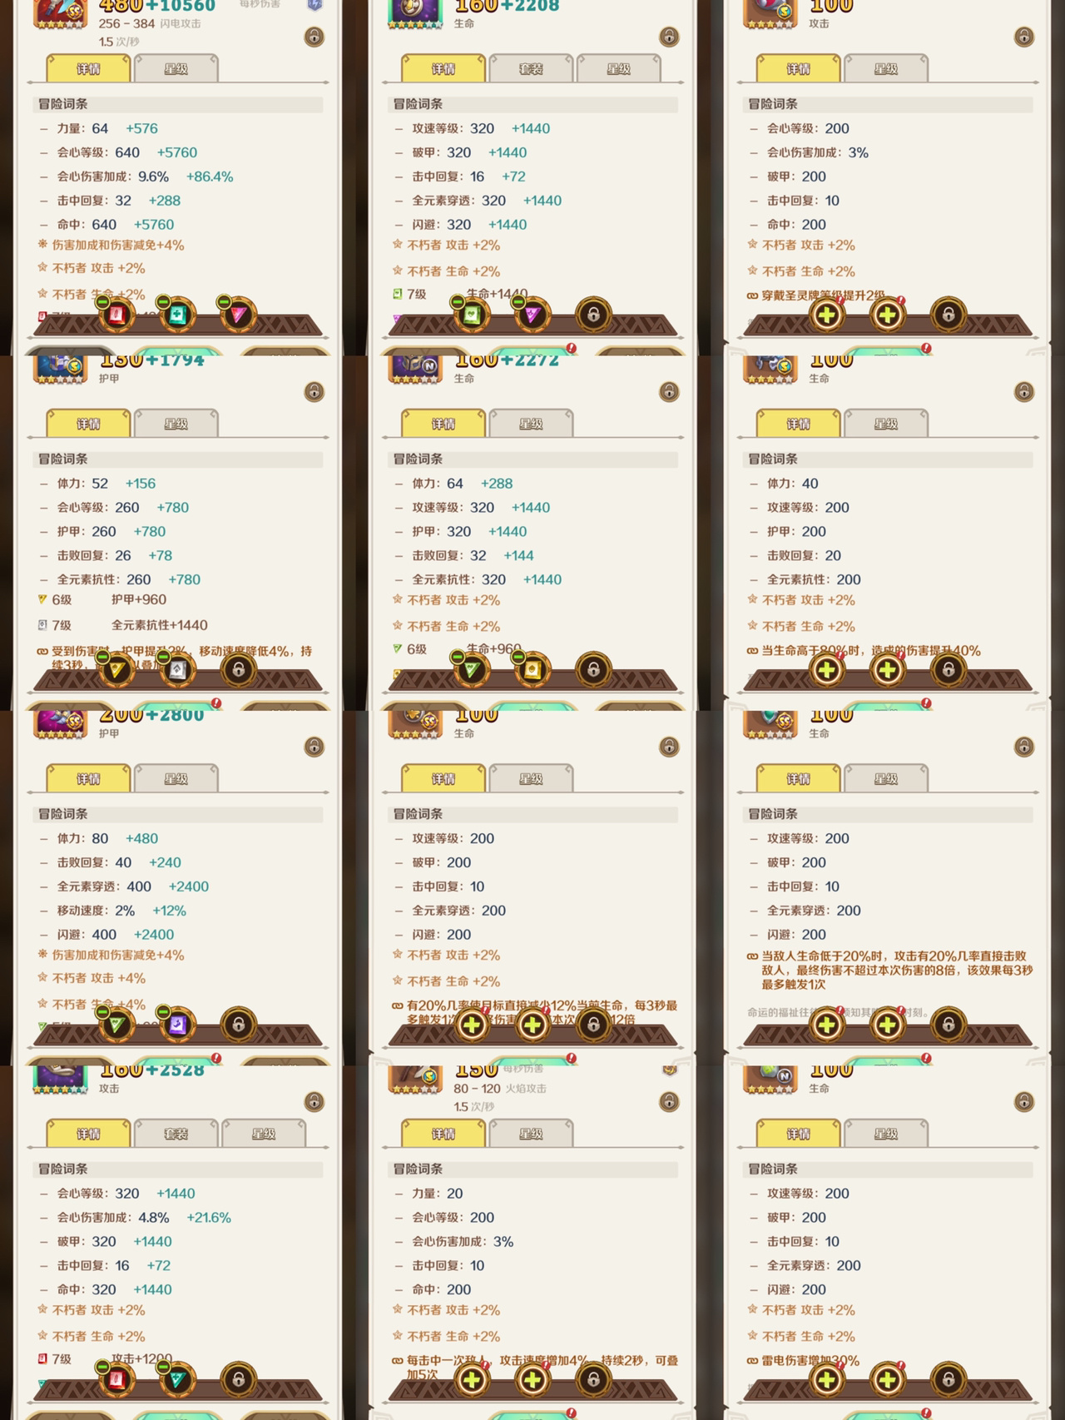
Task: Open 套装 tab in 160+2208 panel
Action: [531, 69]
